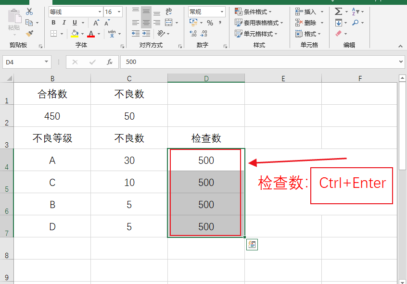Apply Percent Style from the number group

tap(211, 22)
